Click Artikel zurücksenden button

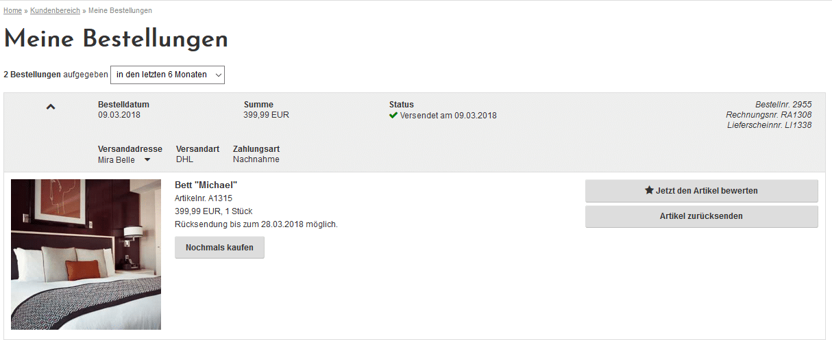pos(701,216)
